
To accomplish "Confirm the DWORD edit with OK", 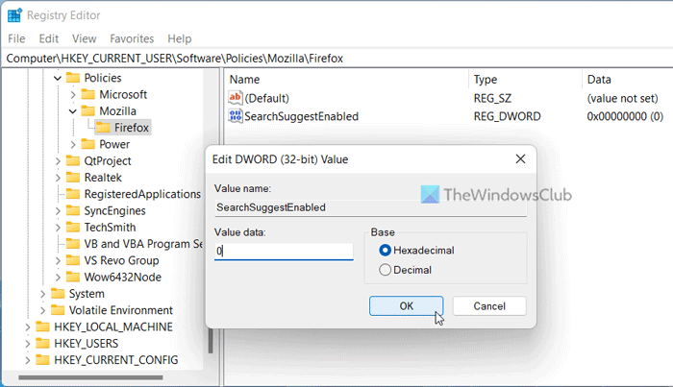I will pos(406,306).
